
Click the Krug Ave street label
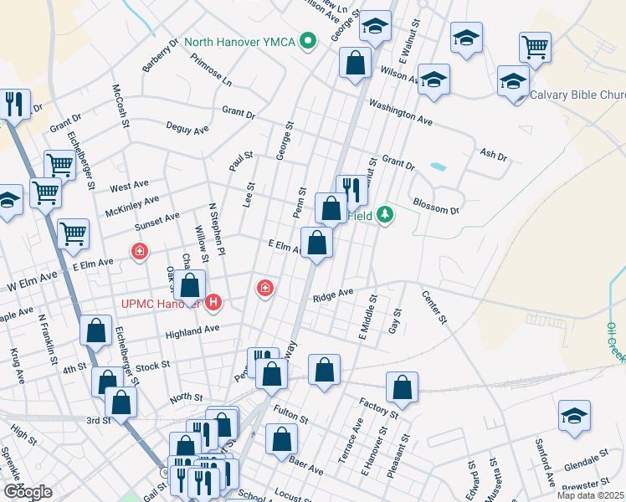click(18, 366)
